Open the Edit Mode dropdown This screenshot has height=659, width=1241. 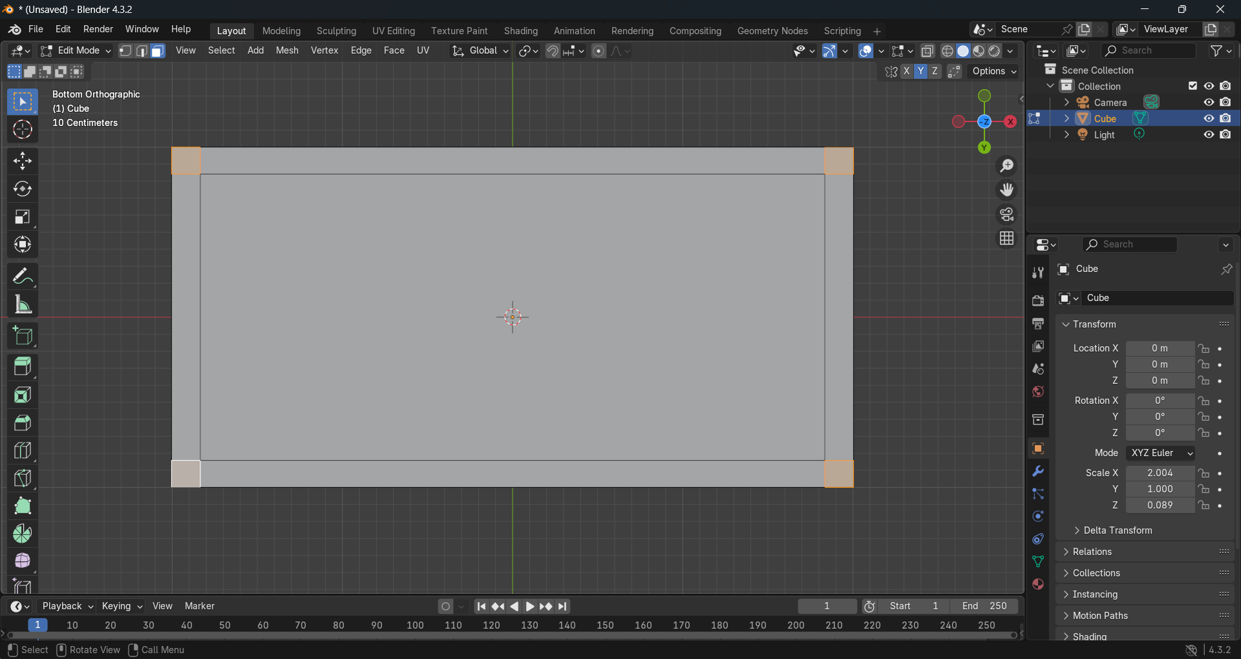point(76,50)
